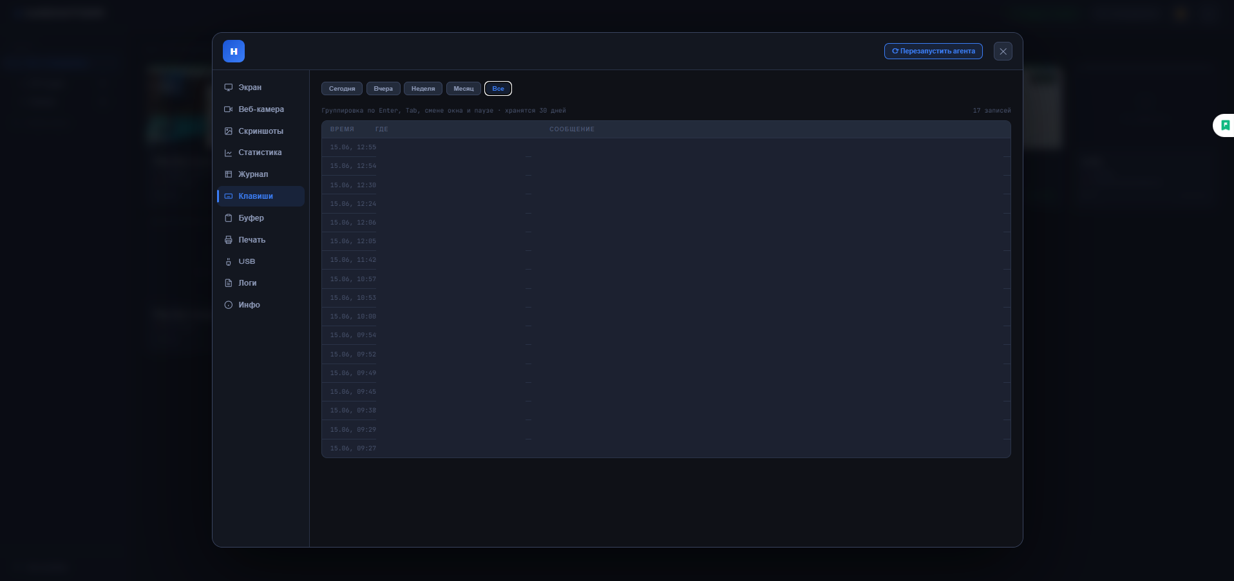Open the Веб-камера camera icon
This screenshot has width=1234, height=581.
228,109
